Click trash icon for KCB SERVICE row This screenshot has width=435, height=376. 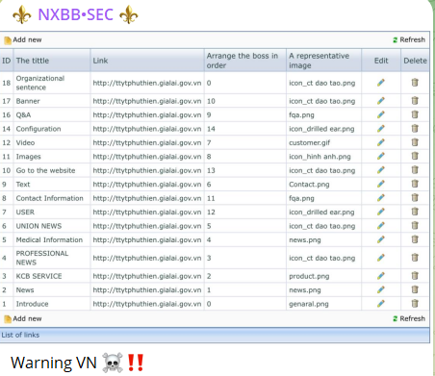click(x=415, y=276)
